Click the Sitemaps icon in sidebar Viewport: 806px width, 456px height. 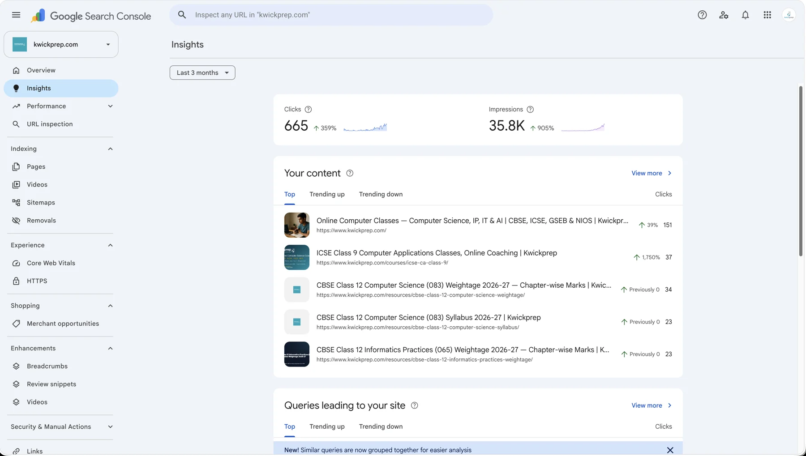16,202
